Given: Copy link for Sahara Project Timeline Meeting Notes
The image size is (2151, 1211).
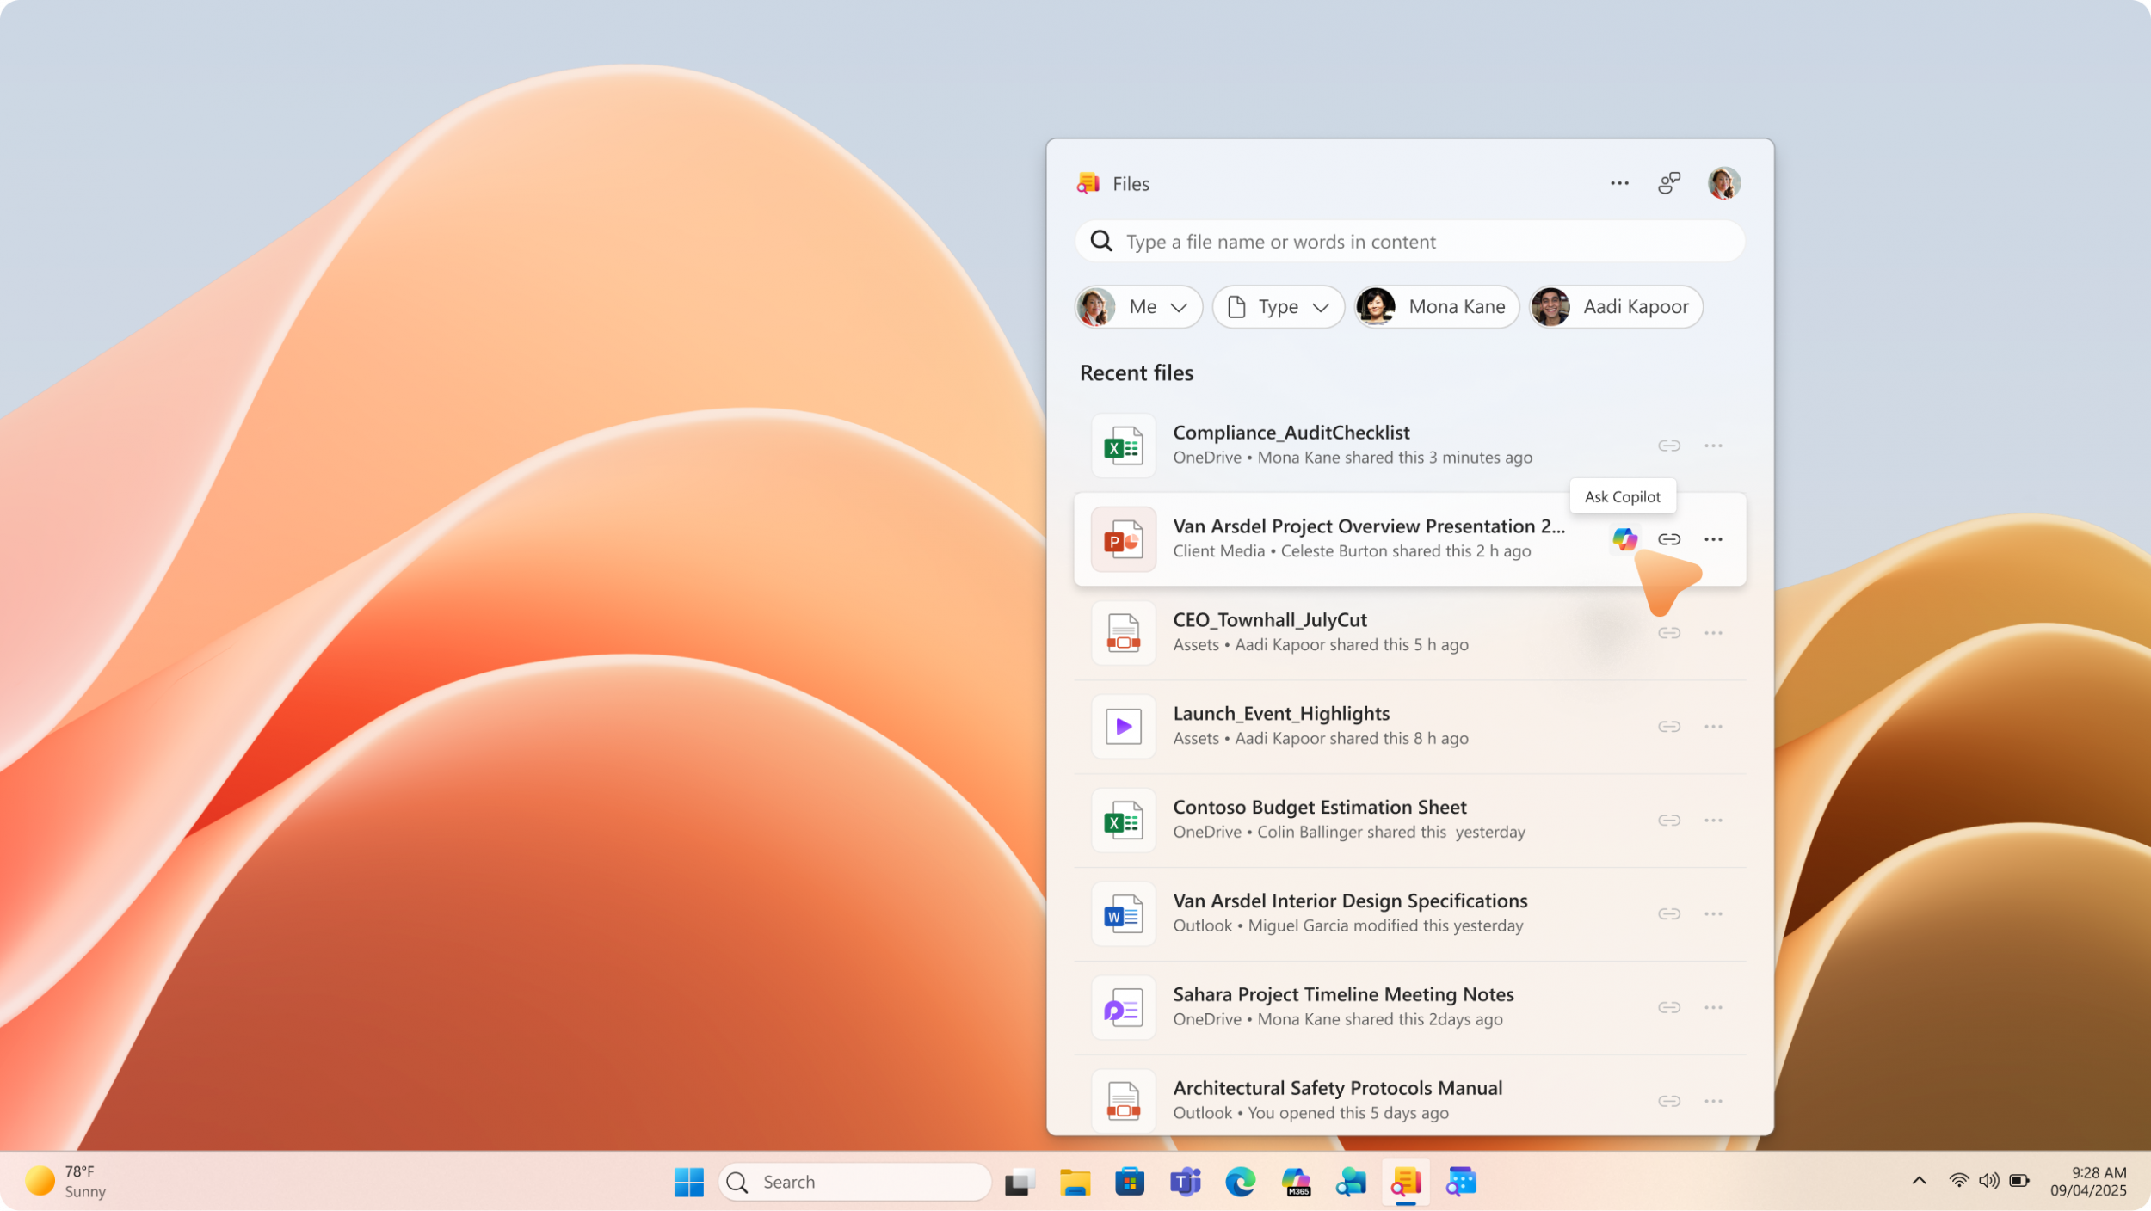Looking at the screenshot, I should tap(1669, 1006).
